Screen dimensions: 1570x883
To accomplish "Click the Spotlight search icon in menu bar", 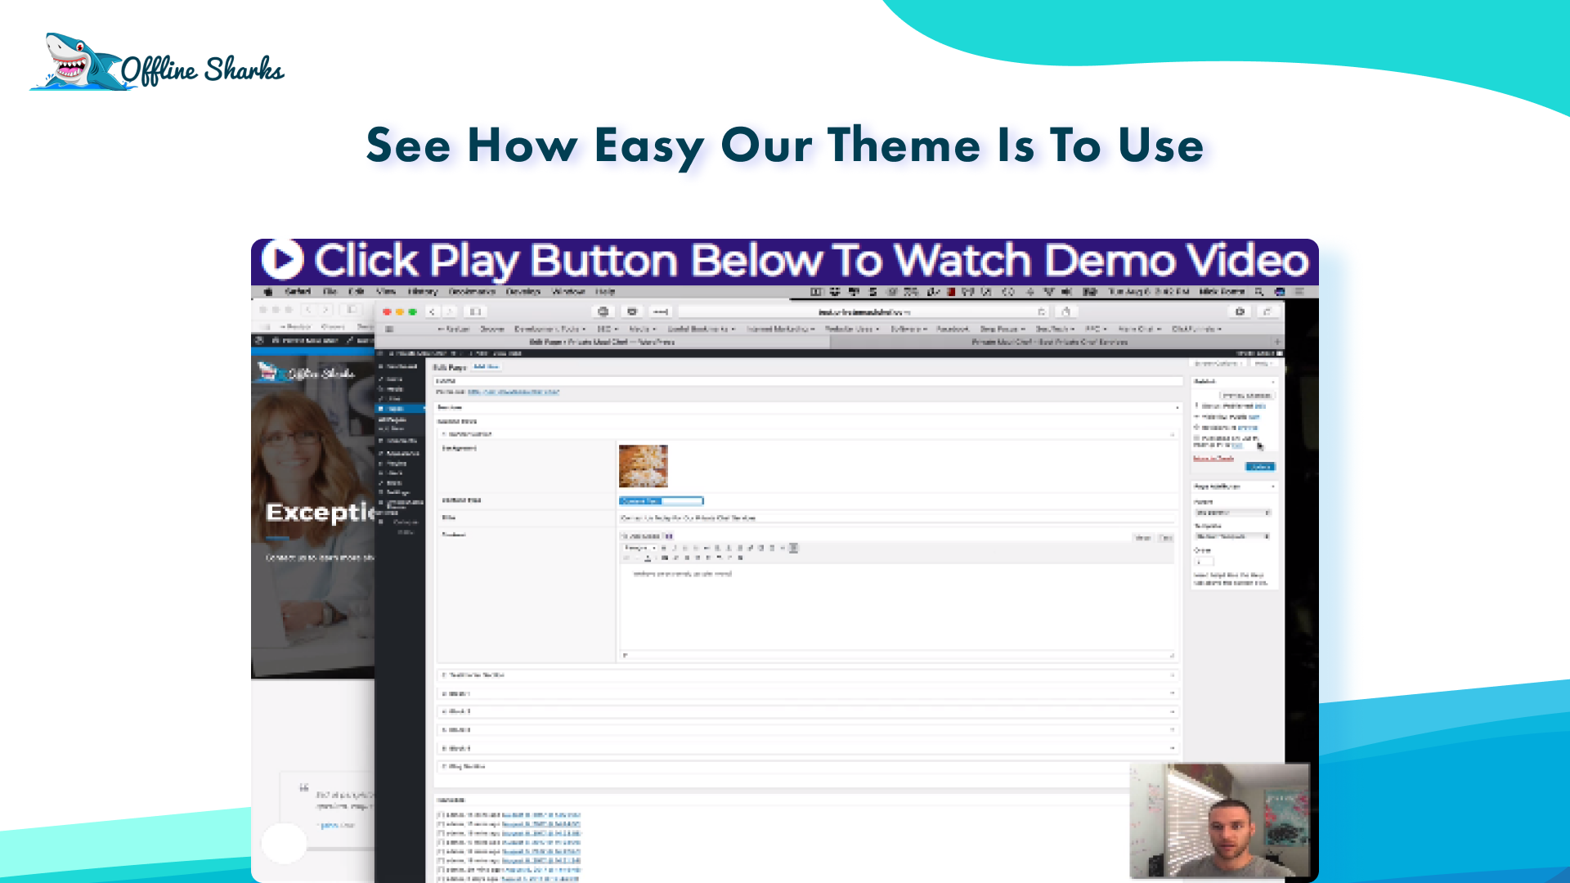I will pyautogui.click(x=1259, y=291).
